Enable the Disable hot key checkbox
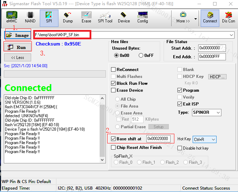Screen dimensions: 238x192 pyautogui.click(x=180, y=148)
